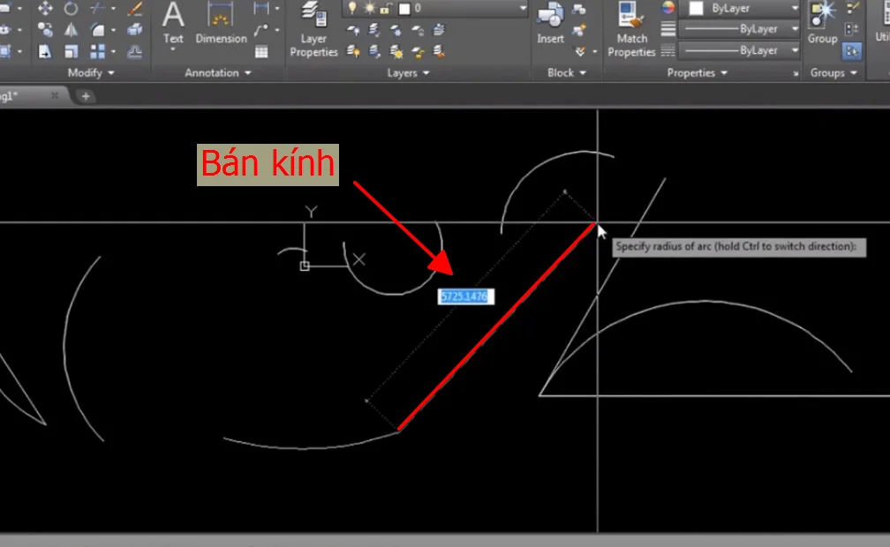Image resolution: width=890 pixels, height=547 pixels.
Task: Toggle layer 0 freeze sun icon
Action: tap(370, 8)
